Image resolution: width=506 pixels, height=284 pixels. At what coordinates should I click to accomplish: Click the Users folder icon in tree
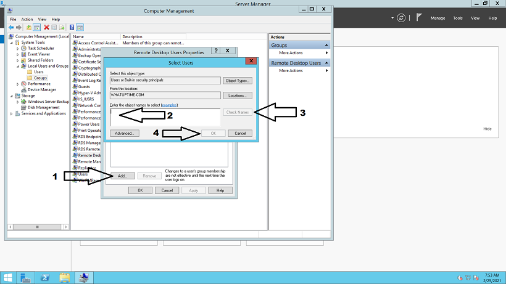click(30, 72)
